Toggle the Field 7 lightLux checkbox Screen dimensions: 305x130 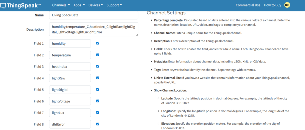tap(98, 113)
